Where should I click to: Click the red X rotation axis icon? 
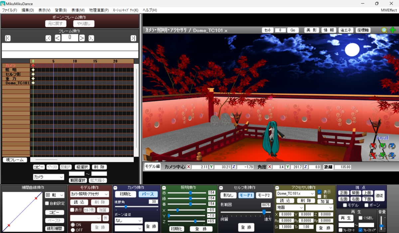[373, 146]
